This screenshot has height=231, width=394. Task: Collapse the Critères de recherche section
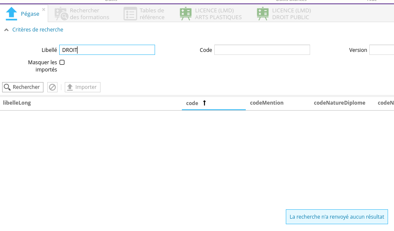pos(6,30)
